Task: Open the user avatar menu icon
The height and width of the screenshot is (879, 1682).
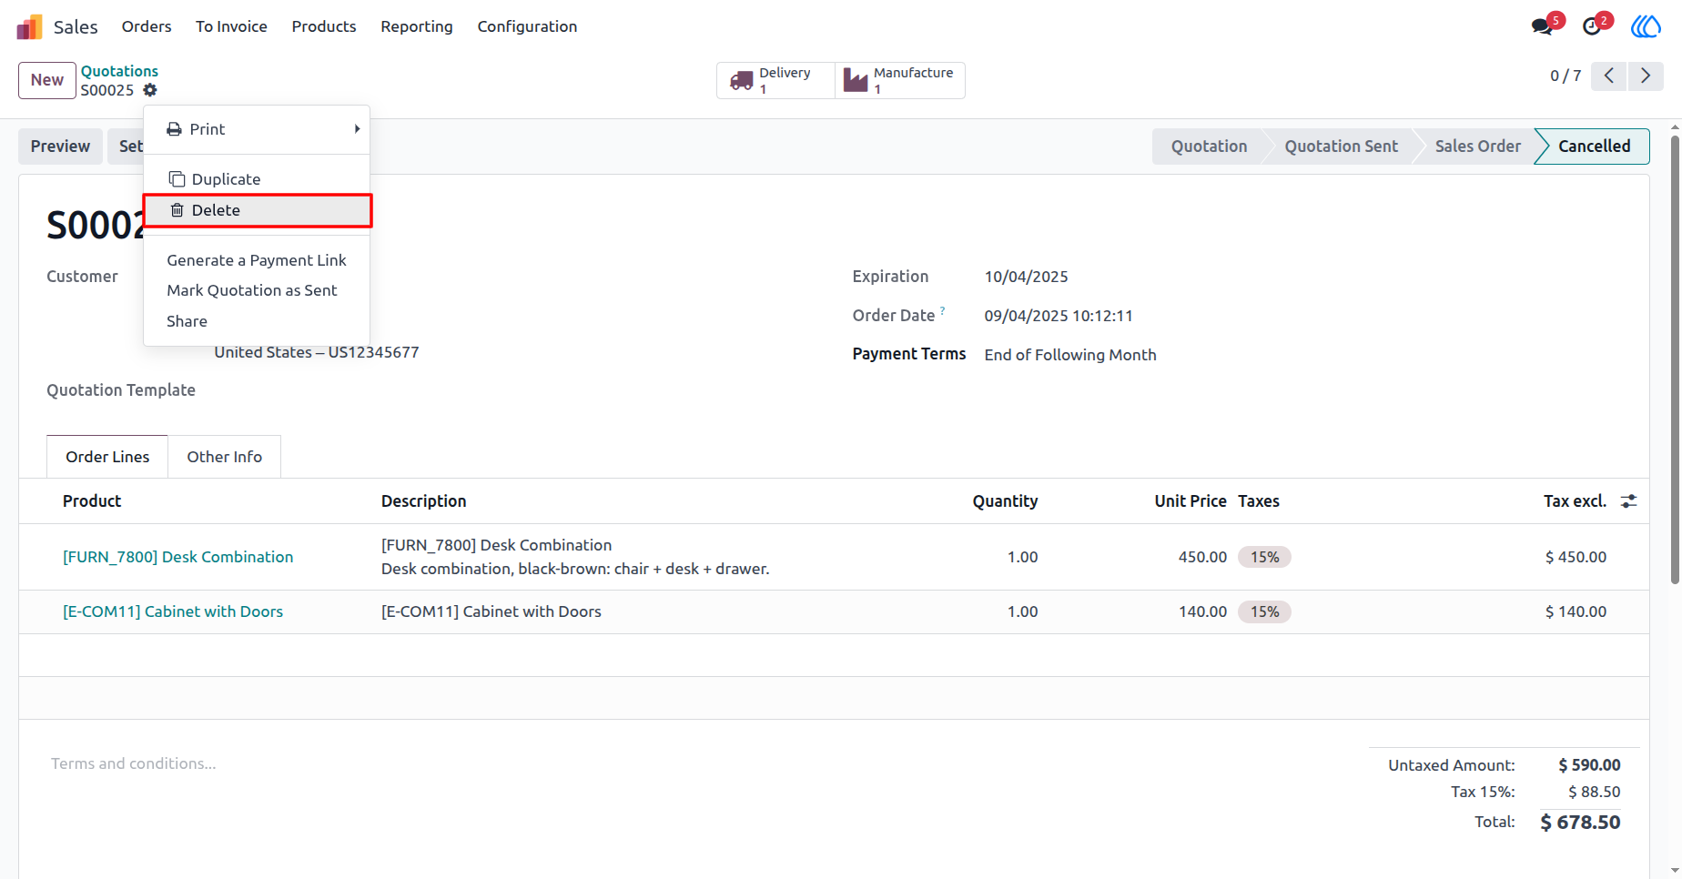Action: point(1646,26)
